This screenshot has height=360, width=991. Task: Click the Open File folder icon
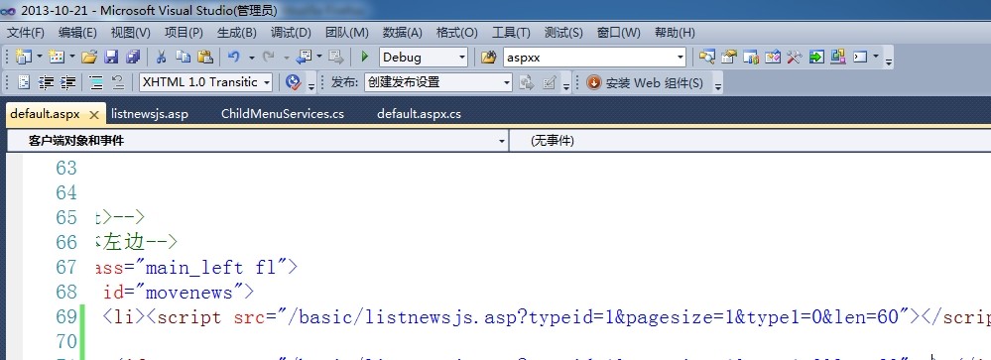click(x=89, y=57)
